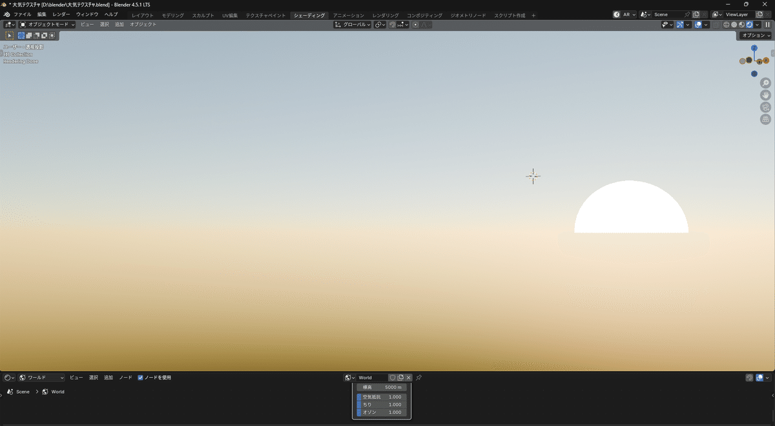Click the Z axis on navigation gizmo
The height and width of the screenshot is (426, 775).
pyautogui.click(x=754, y=48)
